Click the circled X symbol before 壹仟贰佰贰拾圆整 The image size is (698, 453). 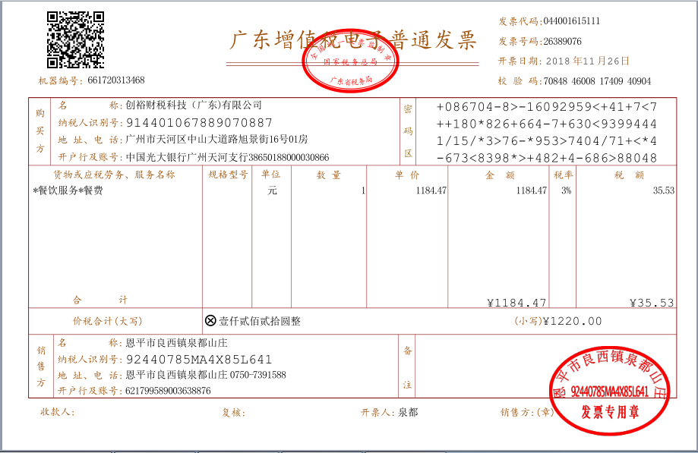210,321
